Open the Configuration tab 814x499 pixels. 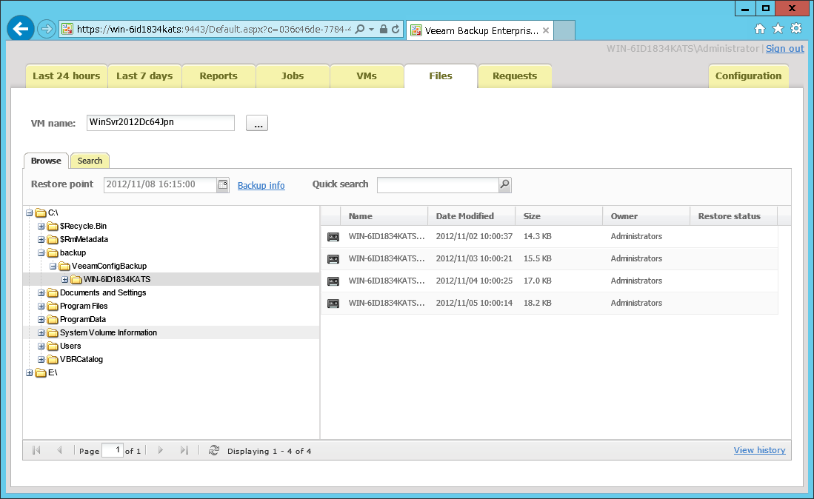click(749, 76)
